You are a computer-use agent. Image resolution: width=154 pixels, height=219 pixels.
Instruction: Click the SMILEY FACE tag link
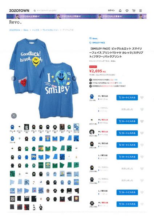pyautogui.click(x=97, y=43)
